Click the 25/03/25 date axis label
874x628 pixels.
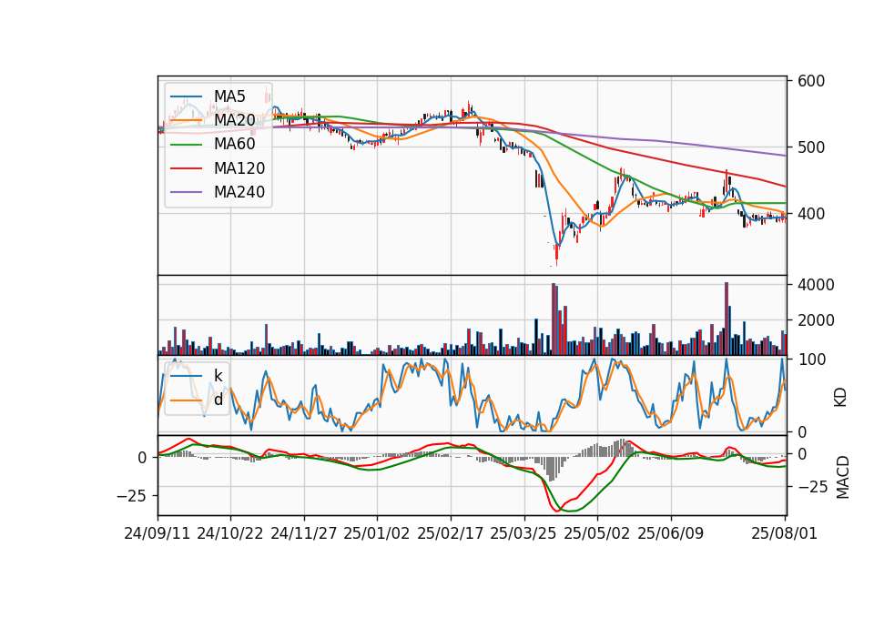tap(523, 533)
